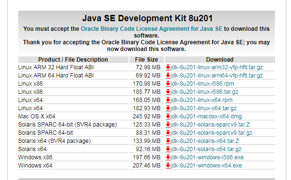The image size is (291, 180).
Task: Click the Windows x86 description
Action: pos(35,157)
